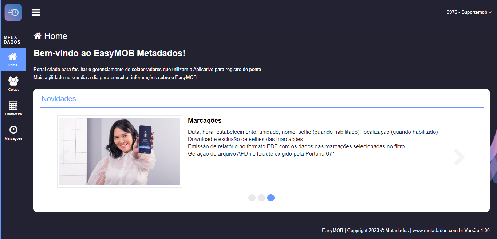The height and width of the screenshot is (239, 497).
Task: Click the woman holding phone image
Action: (119, 152)
